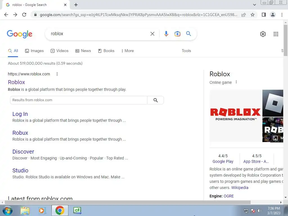Image resolution: width=288 pixels, height=216 pixels.
Task: Open the network status tray icon
Action: pyautogui.click(x=246, y=211)
